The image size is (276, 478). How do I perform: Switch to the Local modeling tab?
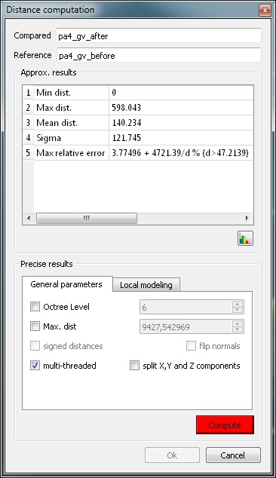click(x=146, y=285)
